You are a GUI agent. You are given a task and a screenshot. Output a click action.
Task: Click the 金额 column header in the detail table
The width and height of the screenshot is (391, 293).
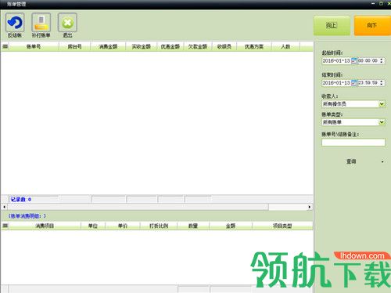(231, 226)
